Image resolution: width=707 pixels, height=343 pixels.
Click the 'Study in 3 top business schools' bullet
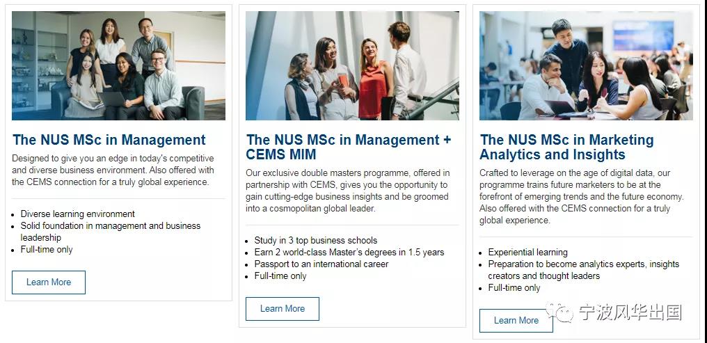(x=316, y=240)
